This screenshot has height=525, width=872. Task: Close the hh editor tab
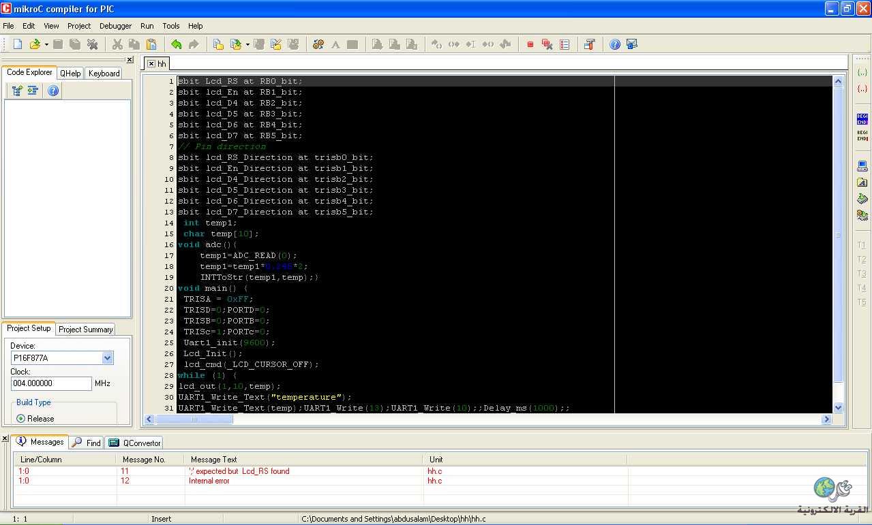pos(151,64)
